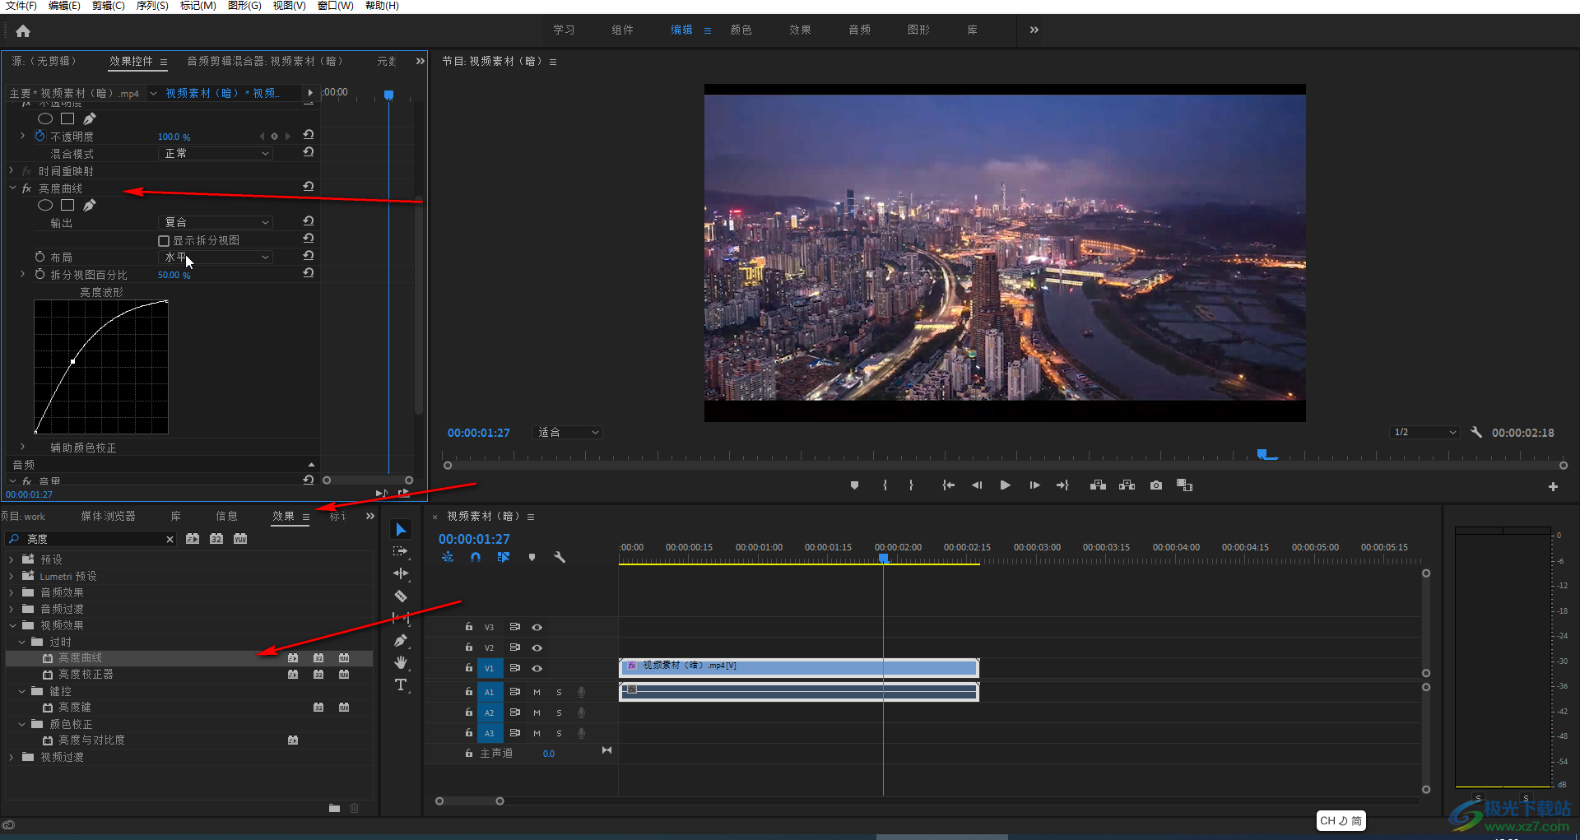The image size is (1580, 840).
Task: Go to Out point in program monitor
Action: [x=1062, y=485]
